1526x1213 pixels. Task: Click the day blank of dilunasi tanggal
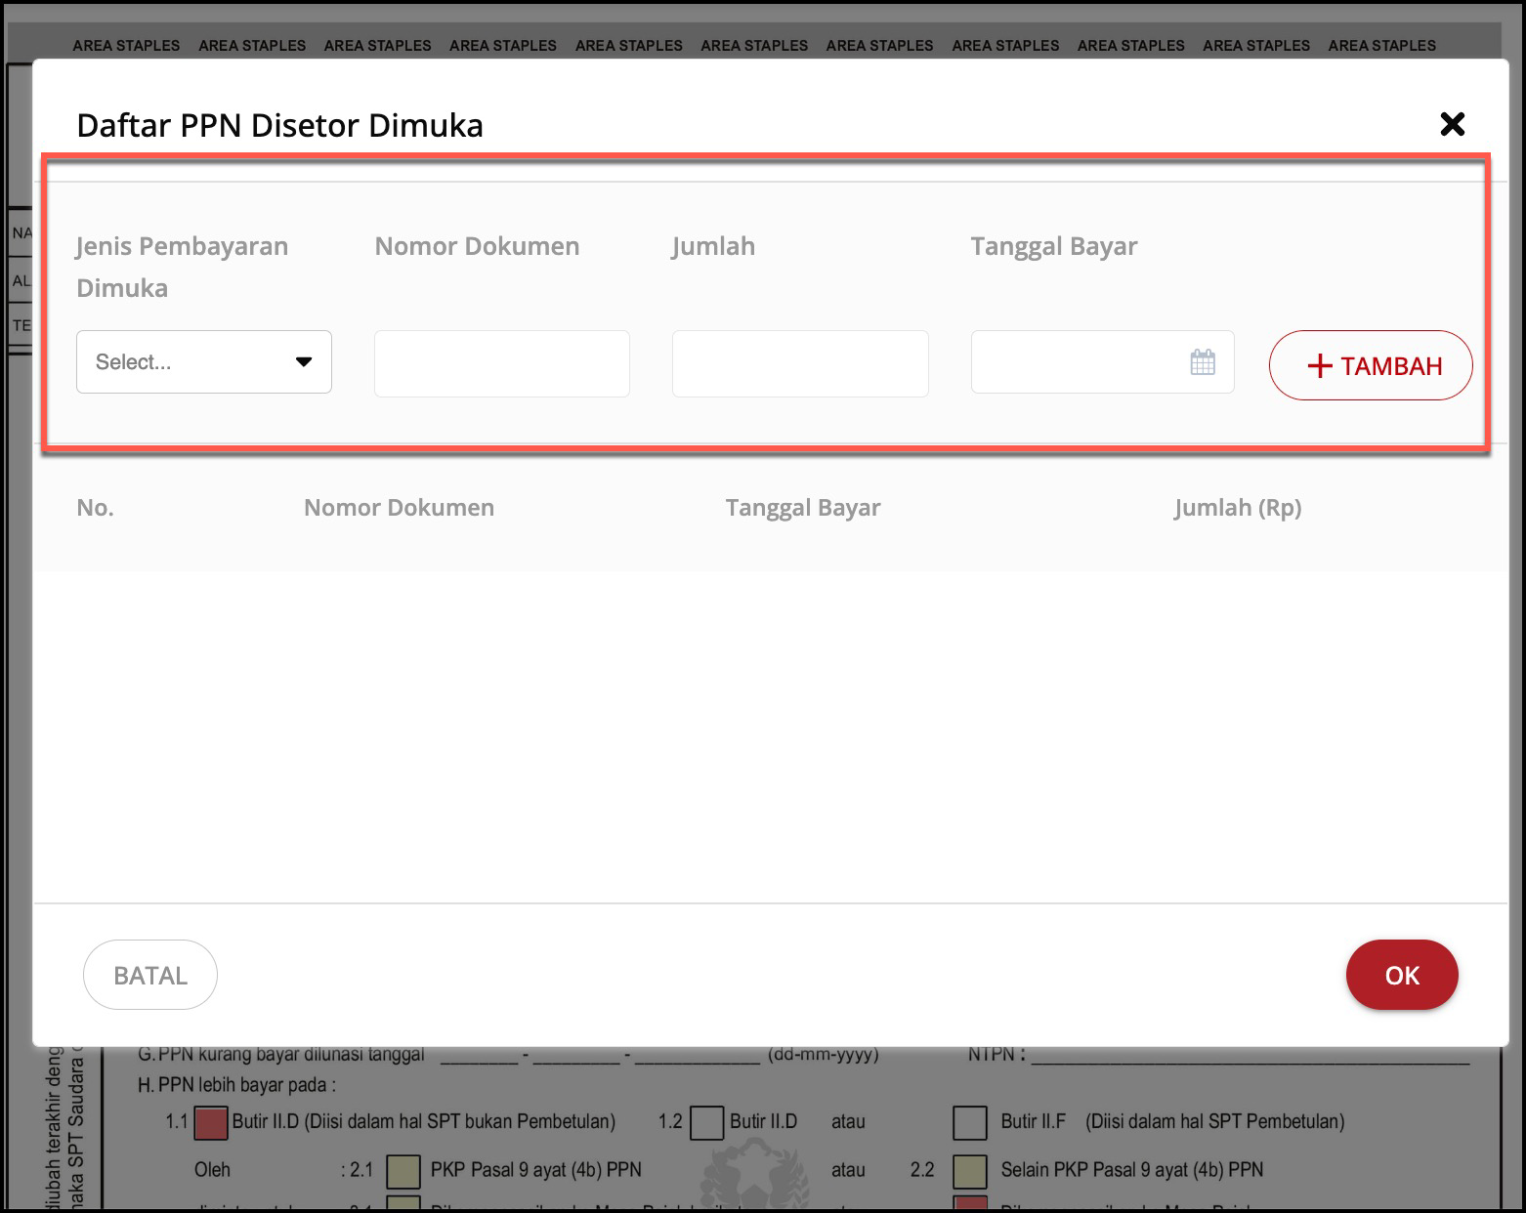coord(479,1056)
